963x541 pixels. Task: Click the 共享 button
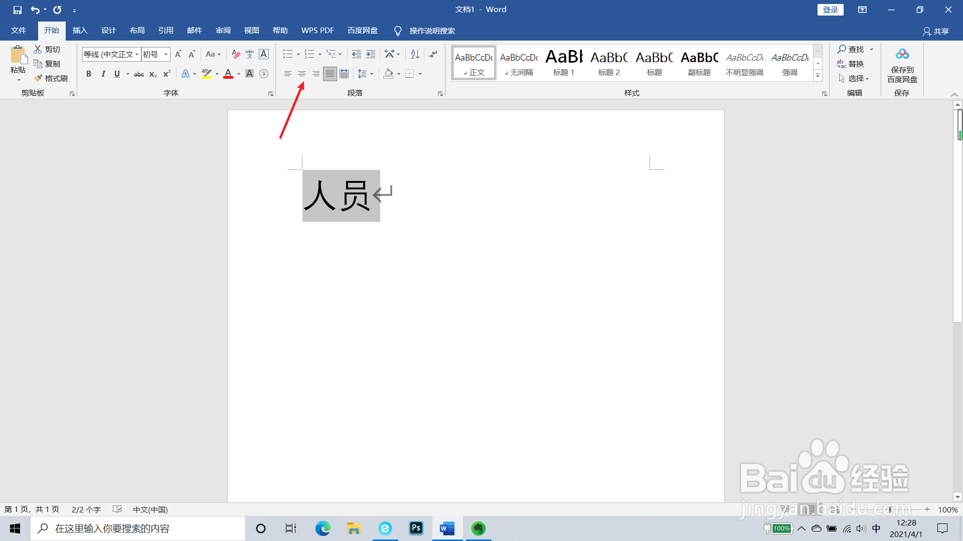coord(937,31)
